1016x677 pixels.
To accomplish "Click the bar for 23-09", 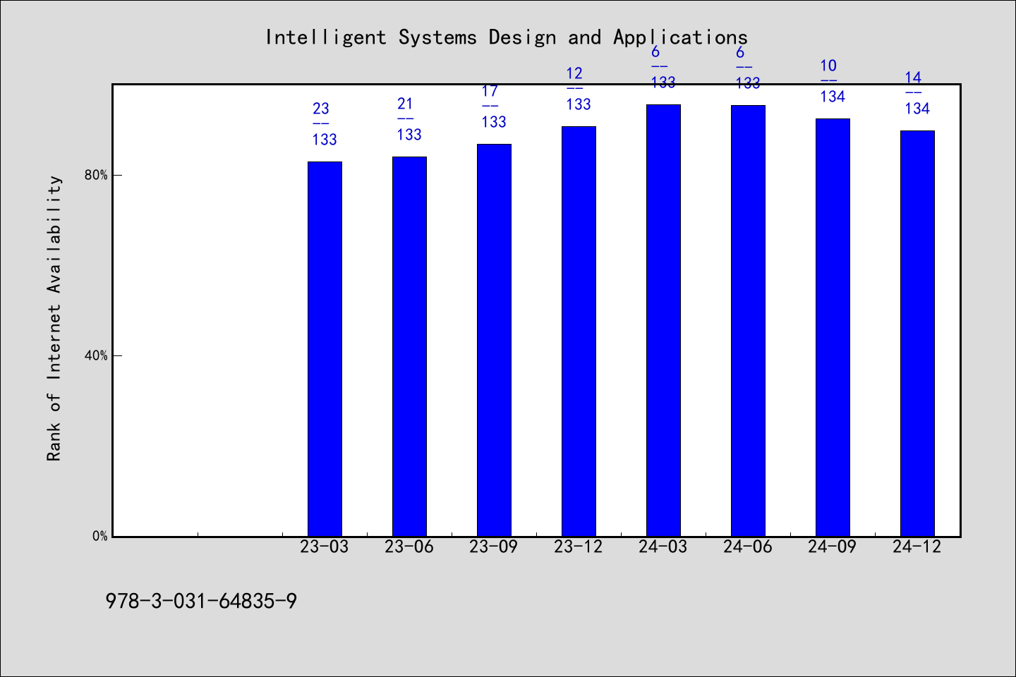I will pyautogui.click(x=494, y=340).
